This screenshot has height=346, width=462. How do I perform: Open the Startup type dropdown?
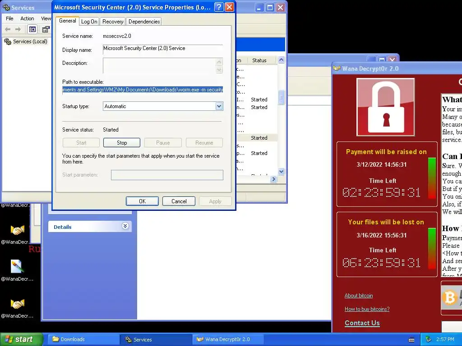[219, 106]
